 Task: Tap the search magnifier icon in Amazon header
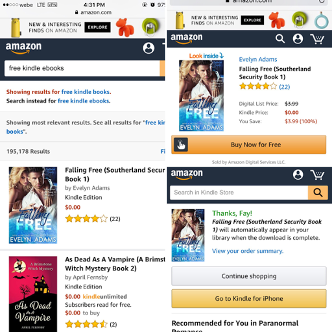280,39
